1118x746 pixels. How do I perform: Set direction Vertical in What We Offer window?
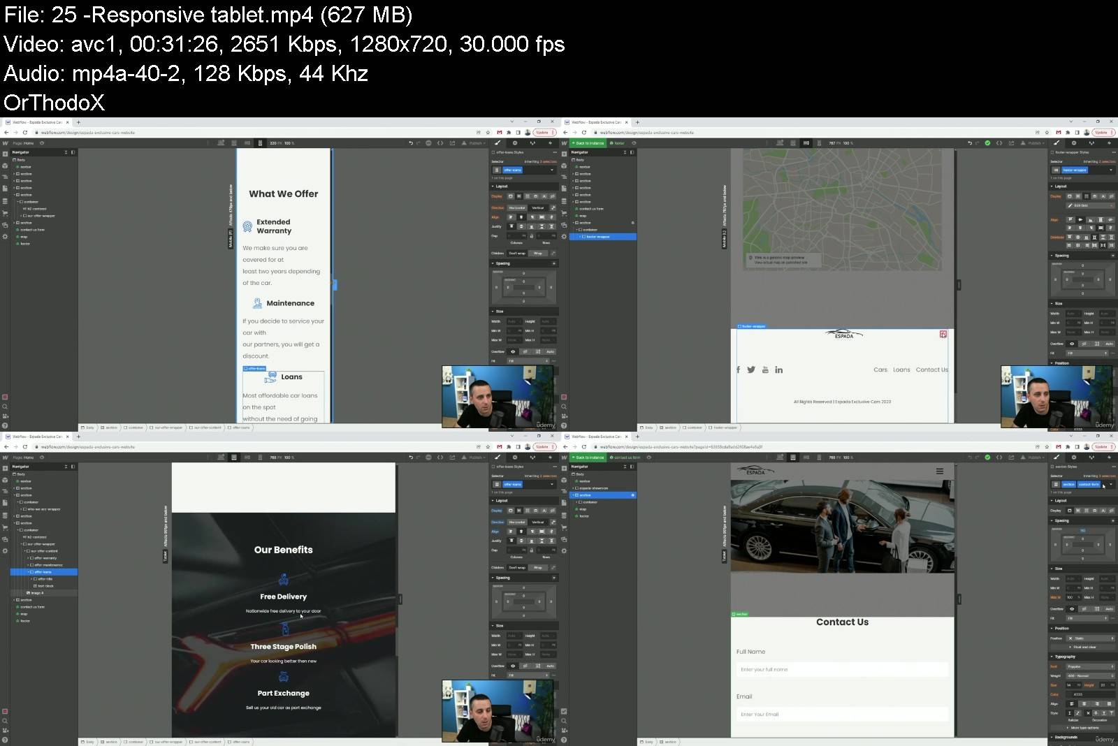point(538,208)
